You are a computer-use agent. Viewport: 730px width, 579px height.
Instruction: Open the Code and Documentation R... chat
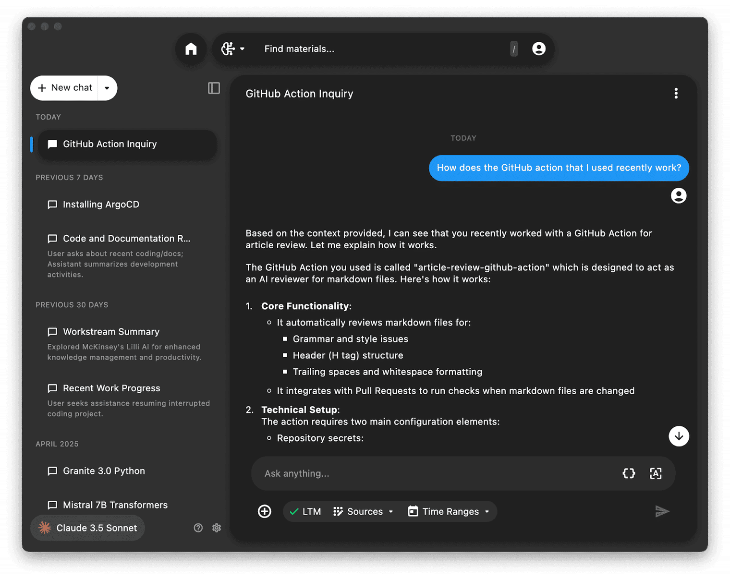coord(127,256)
